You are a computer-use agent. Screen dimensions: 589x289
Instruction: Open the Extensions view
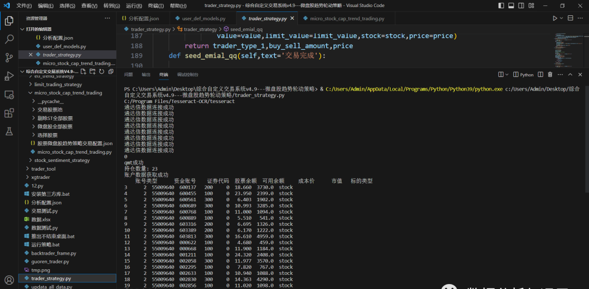tap(9, 113)
